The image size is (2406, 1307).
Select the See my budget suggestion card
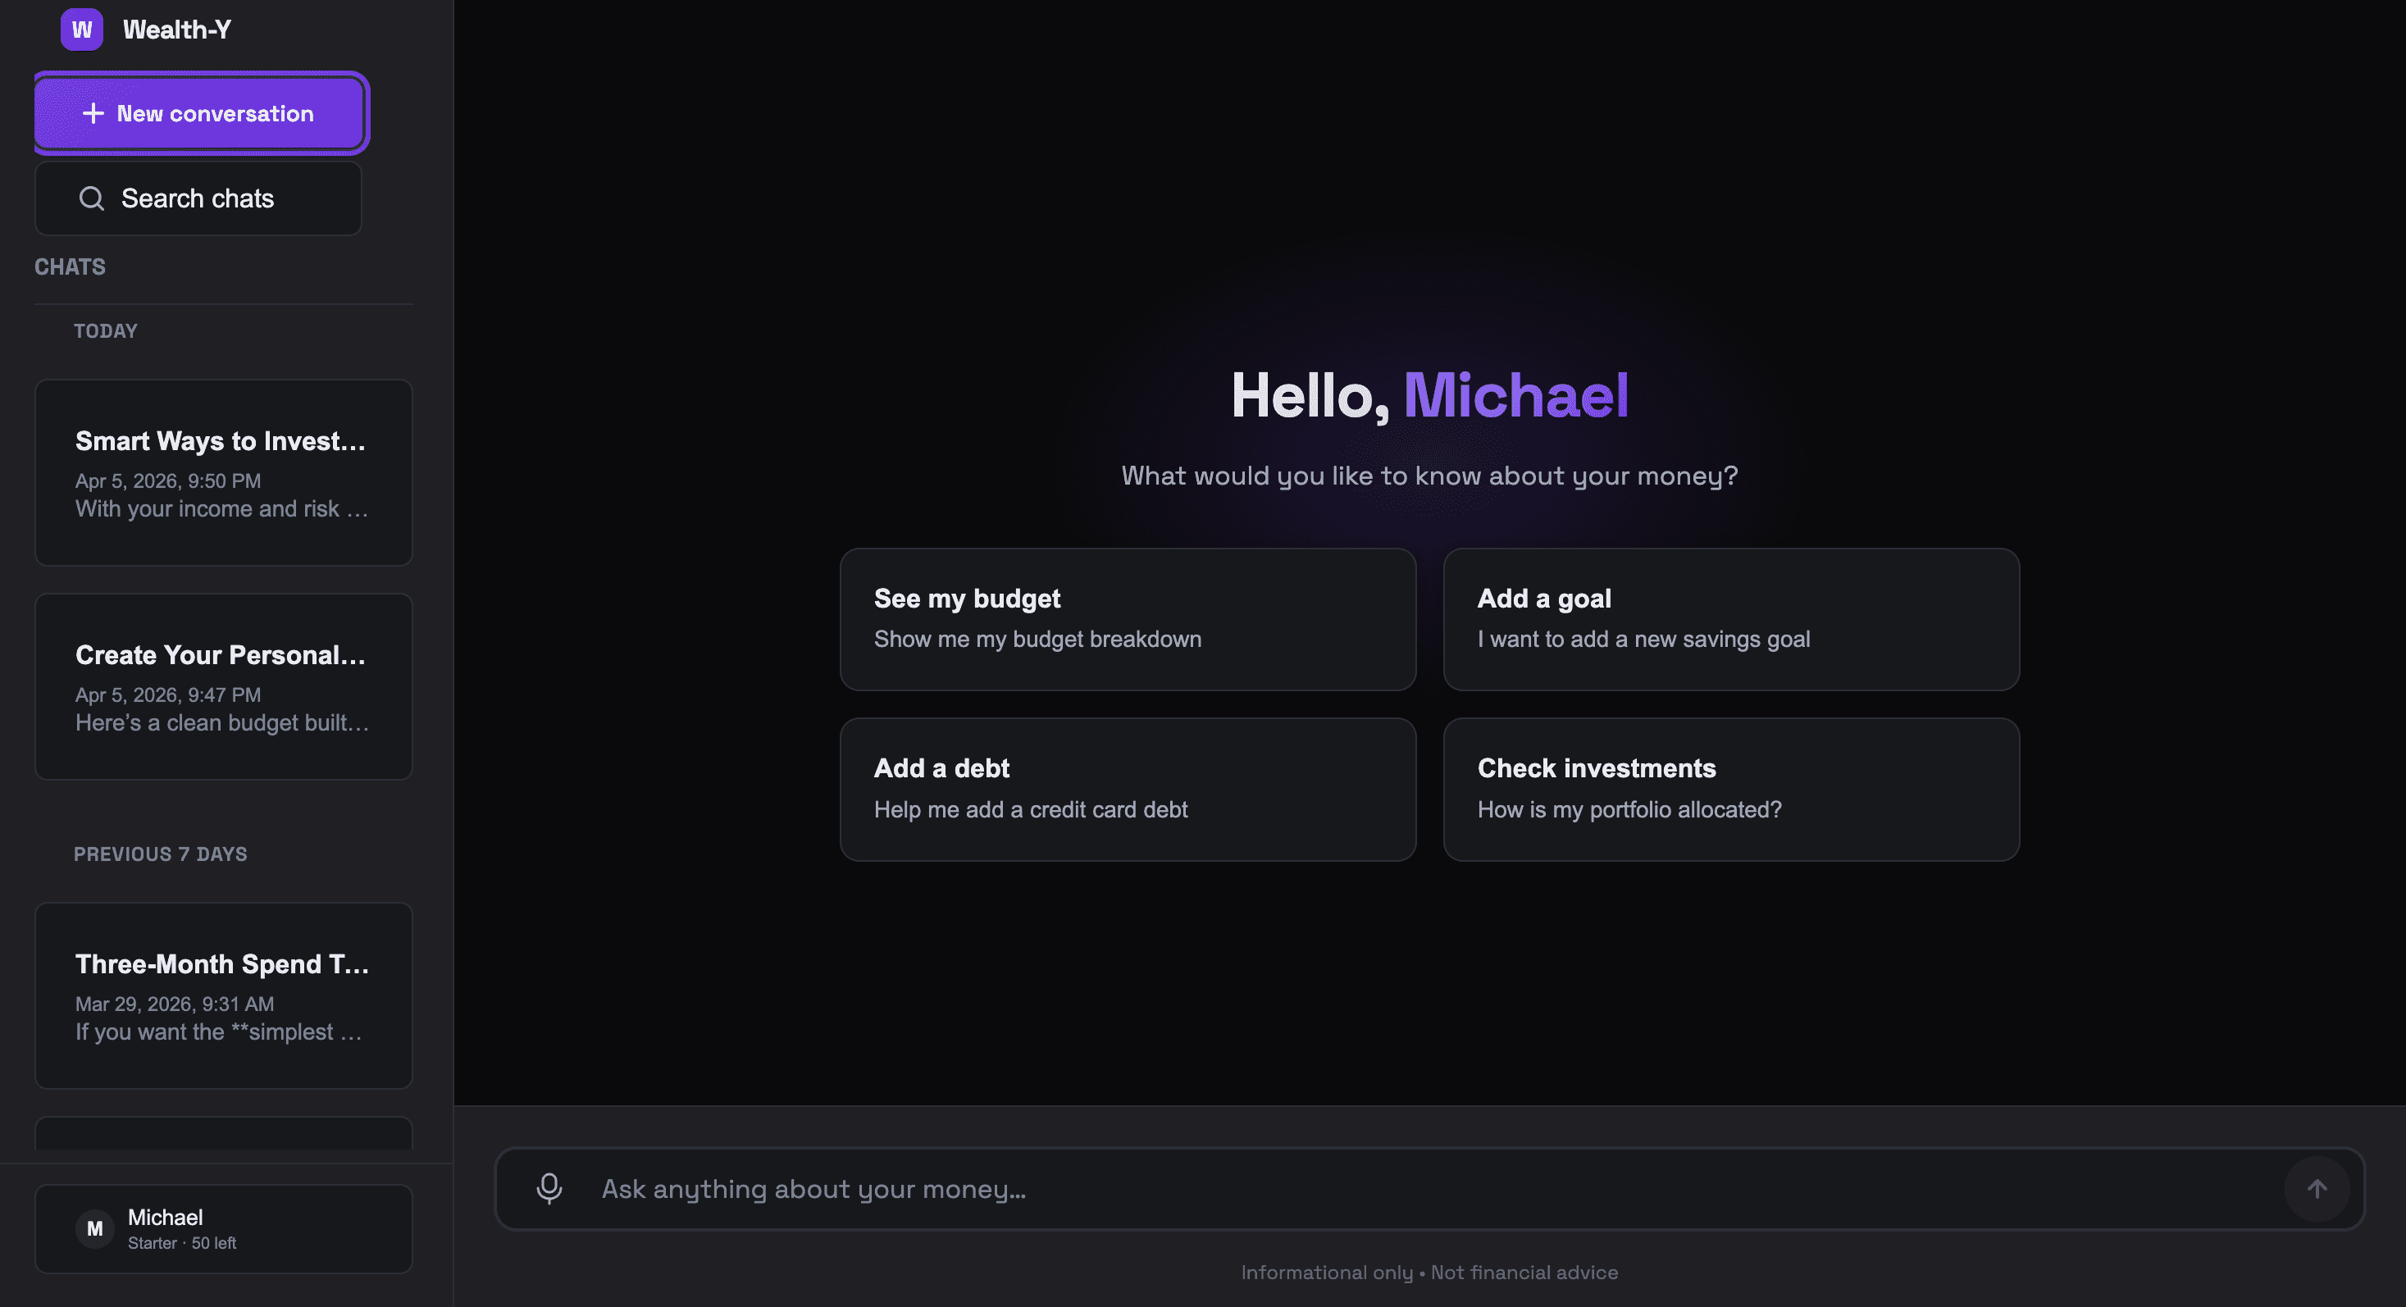(1128, 619)
